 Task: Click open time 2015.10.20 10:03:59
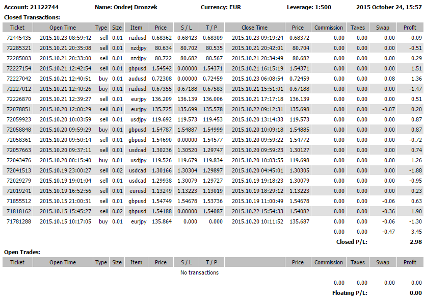(65, 119)
